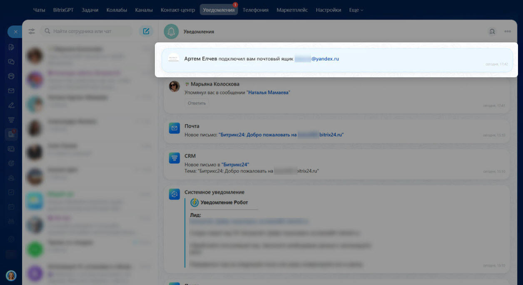Screen dimensions: 523x285
Task: Open the CRM funnel icon in the sidebar
Action: click(11, 120)
